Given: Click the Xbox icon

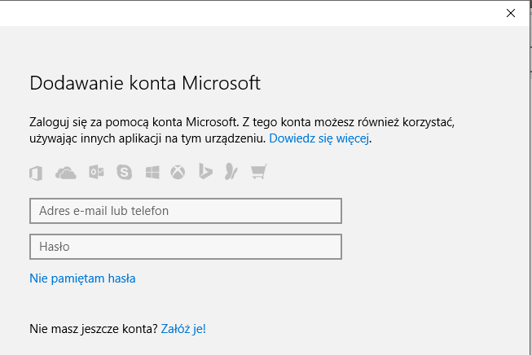Looking at the screenshot, I should tap(178, 172).
